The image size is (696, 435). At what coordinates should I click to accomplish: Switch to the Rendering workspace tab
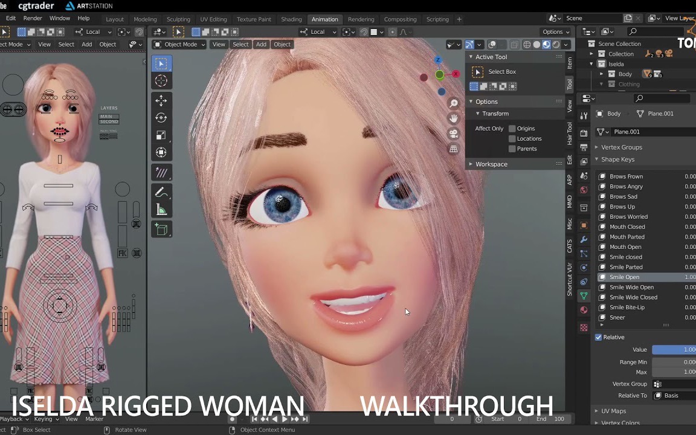[361, 19]
